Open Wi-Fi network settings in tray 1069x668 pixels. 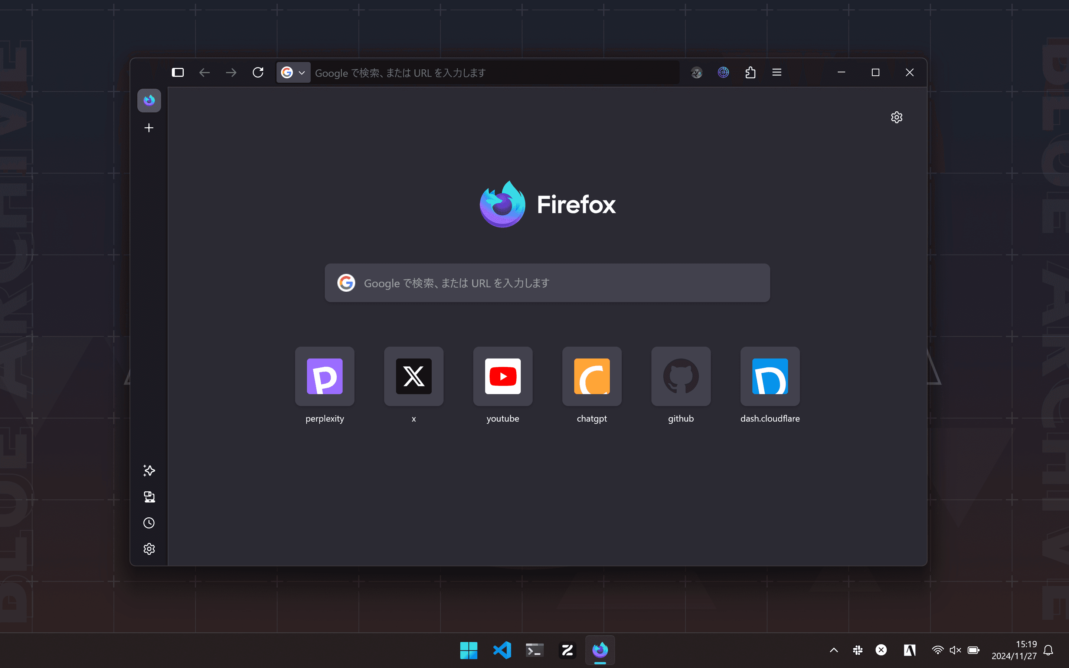pos(937,650)
